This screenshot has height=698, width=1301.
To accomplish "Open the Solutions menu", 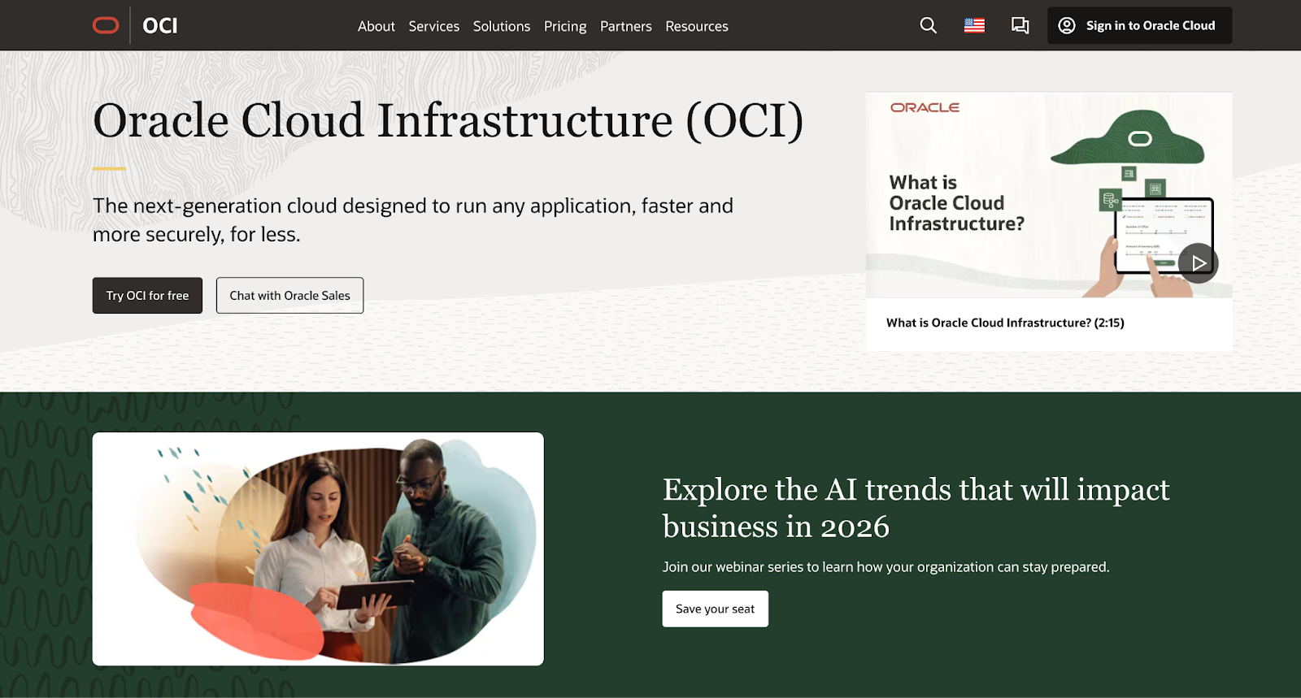I will tap(502, 26).
